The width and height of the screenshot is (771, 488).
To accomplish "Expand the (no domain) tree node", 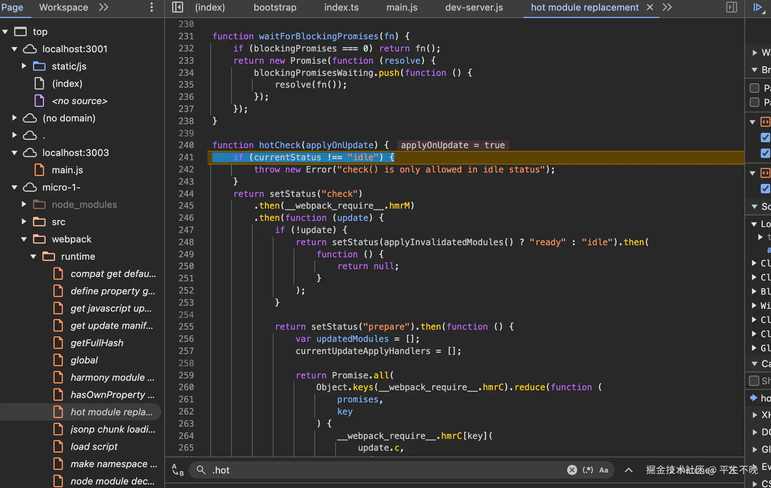I will click(x=15, y=118).
